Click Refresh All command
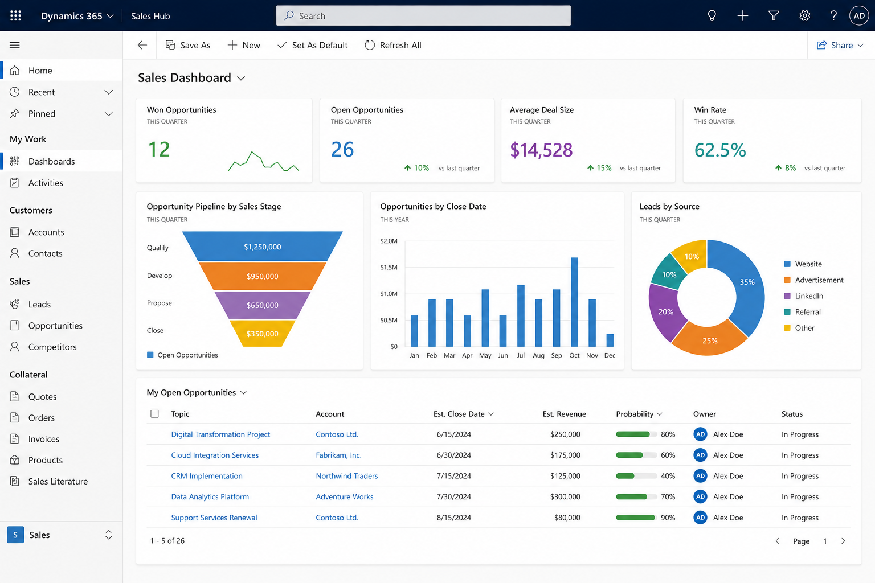 (x=393, y=45)
